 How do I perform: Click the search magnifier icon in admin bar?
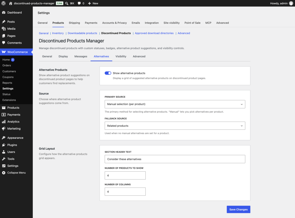(x=67, y=3)
